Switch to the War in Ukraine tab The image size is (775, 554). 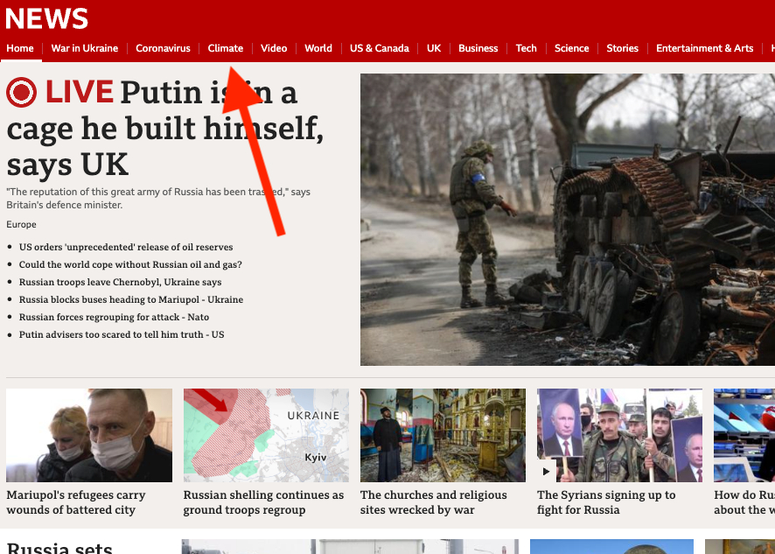click(85, 48)
